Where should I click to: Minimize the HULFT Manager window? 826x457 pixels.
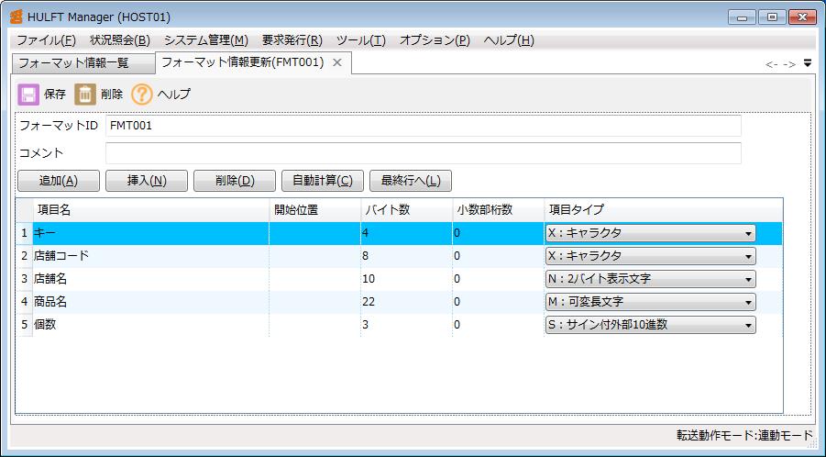point(742,17)
